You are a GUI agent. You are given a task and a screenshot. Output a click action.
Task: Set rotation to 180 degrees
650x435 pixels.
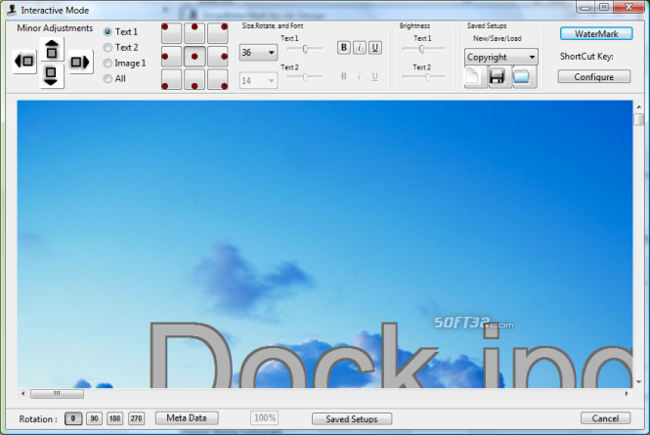114,418
